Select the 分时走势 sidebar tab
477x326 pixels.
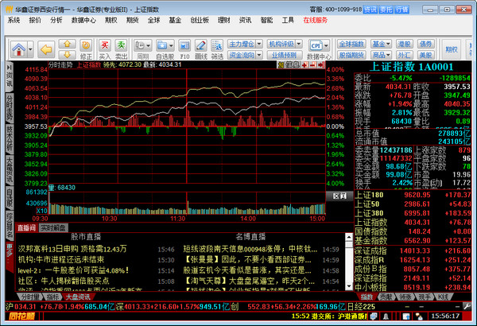[x=10, y=107]
